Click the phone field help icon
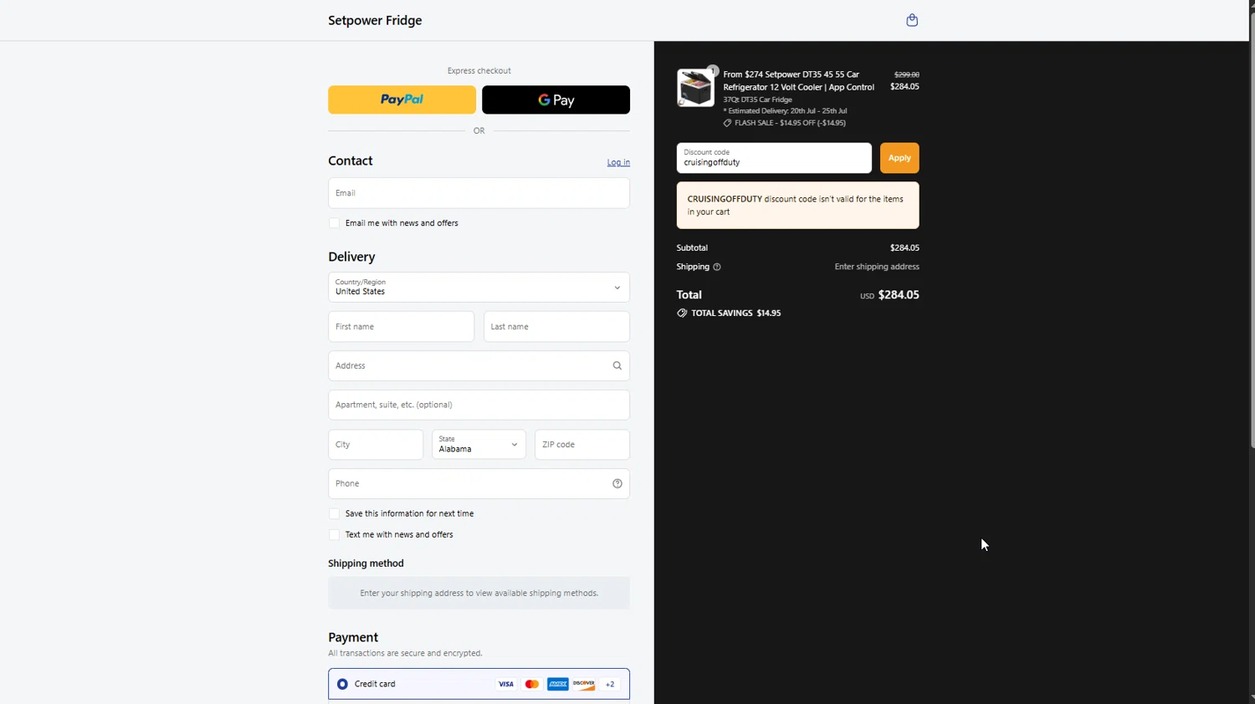The height and width of the screenshot is (704, 1255). 617,483
